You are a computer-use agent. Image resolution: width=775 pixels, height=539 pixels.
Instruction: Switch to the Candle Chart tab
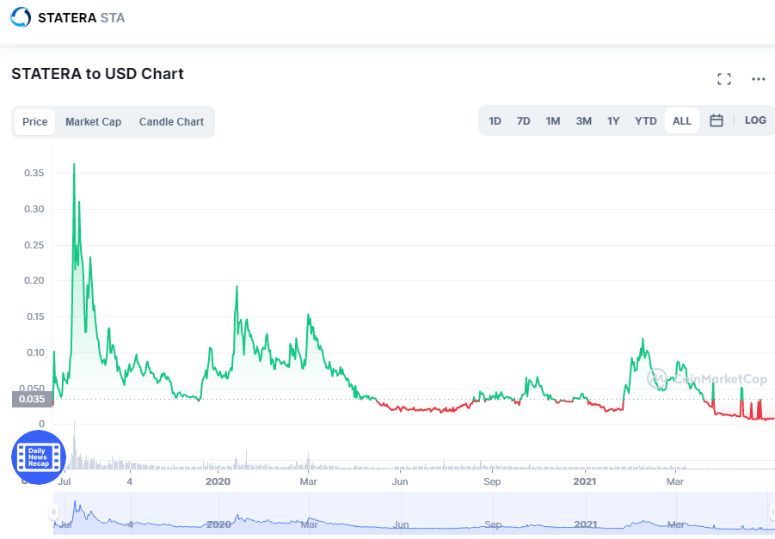[171, 122]
